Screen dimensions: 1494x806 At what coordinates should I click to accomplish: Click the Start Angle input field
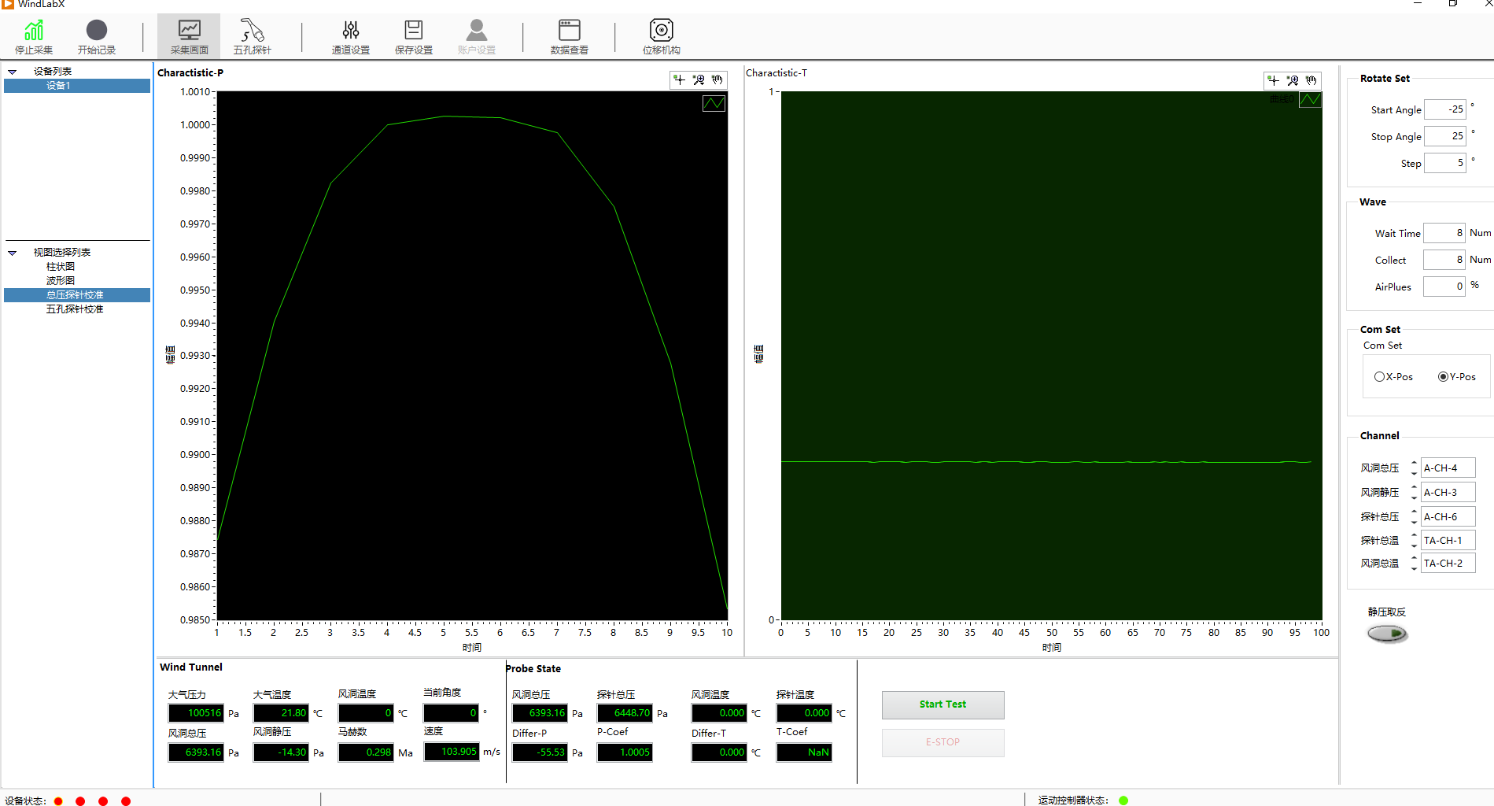tap(1445, 109)
